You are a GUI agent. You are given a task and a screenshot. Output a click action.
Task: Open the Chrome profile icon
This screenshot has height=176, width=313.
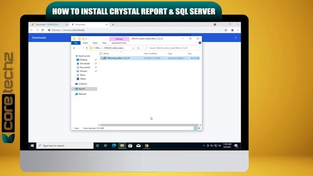pyautogui.click(x=232, y=30)
